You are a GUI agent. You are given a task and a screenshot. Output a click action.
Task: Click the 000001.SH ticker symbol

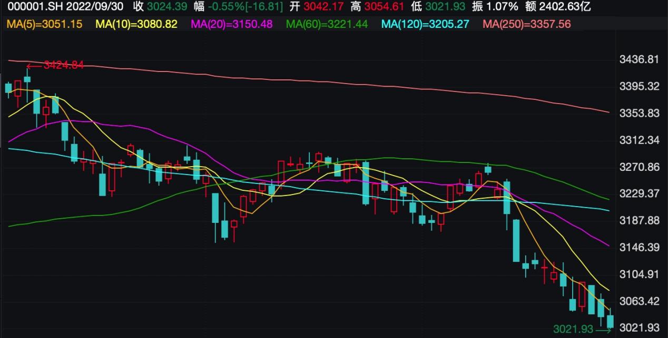click(33, 7)
